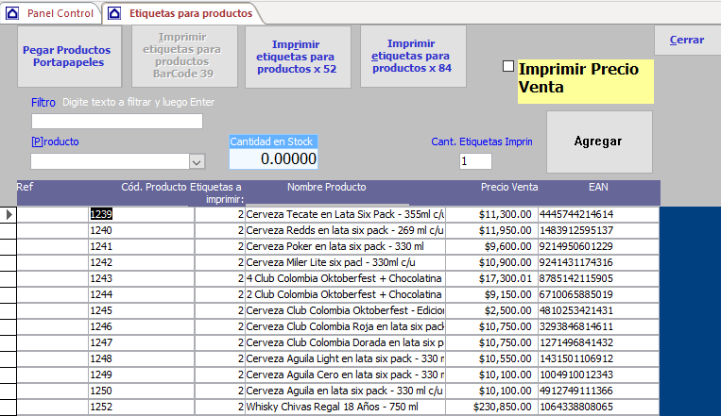Click Cerveza Aguila Cero en lata name
The image size is (721, 416).
click(x=345, y=374)
